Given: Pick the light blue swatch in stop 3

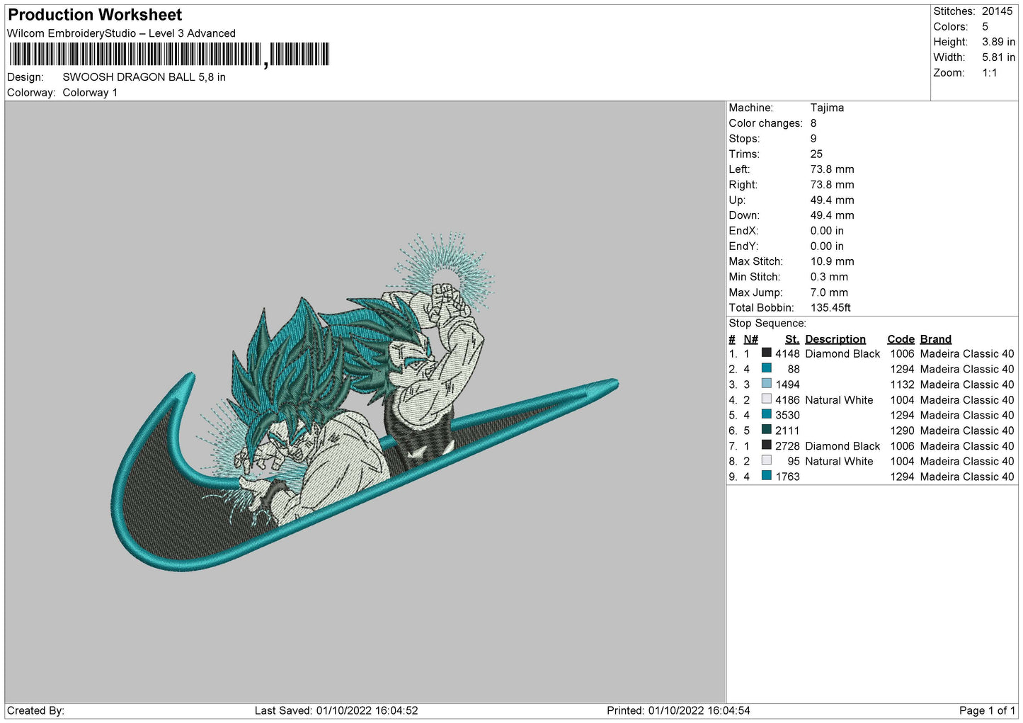Looking at the screenshot, I should pos(766,384).
